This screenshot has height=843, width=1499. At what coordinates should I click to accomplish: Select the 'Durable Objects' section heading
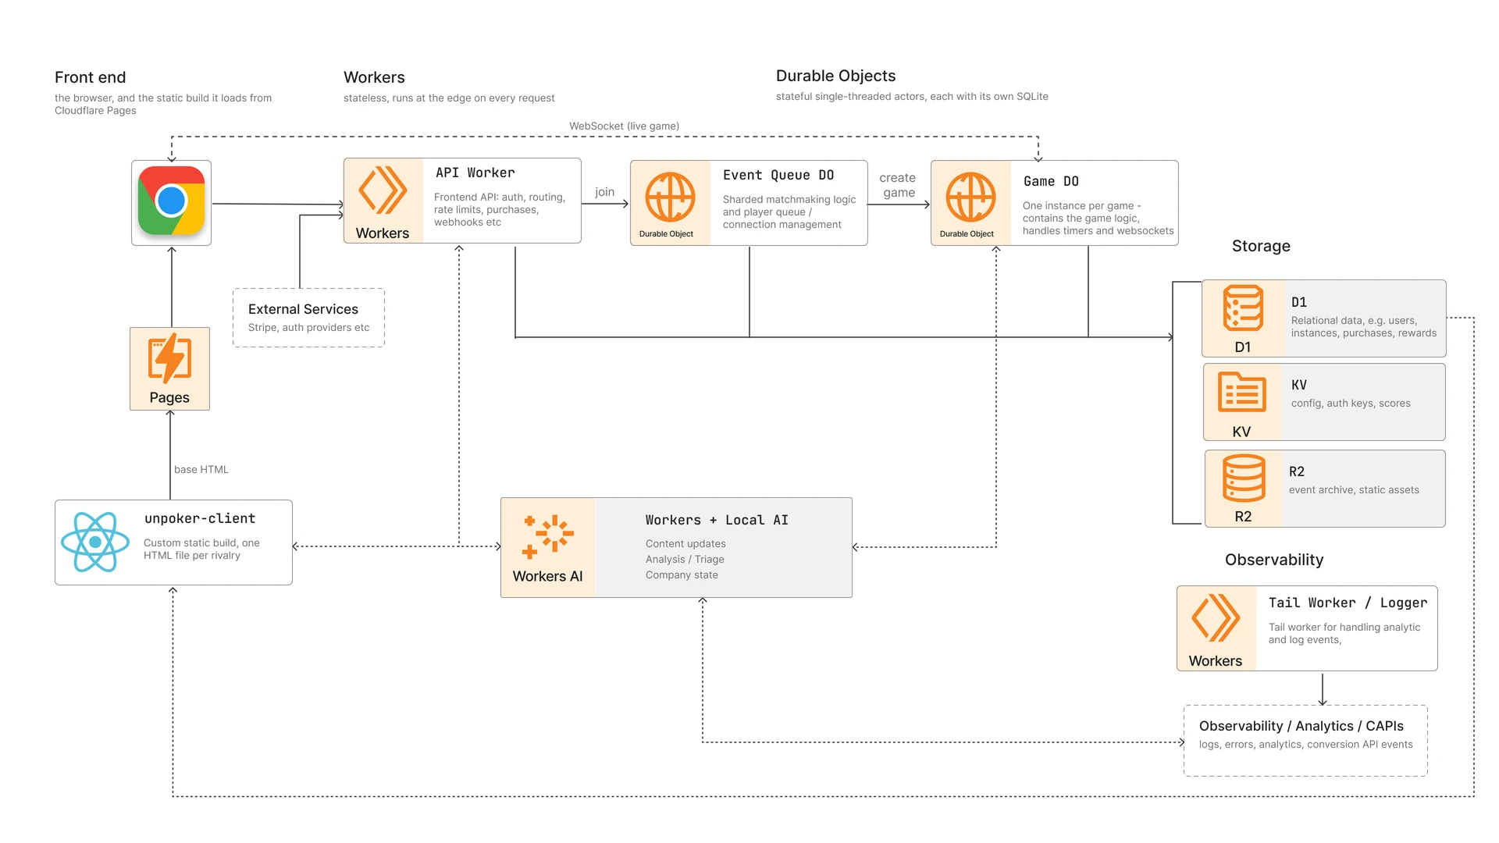835,76
